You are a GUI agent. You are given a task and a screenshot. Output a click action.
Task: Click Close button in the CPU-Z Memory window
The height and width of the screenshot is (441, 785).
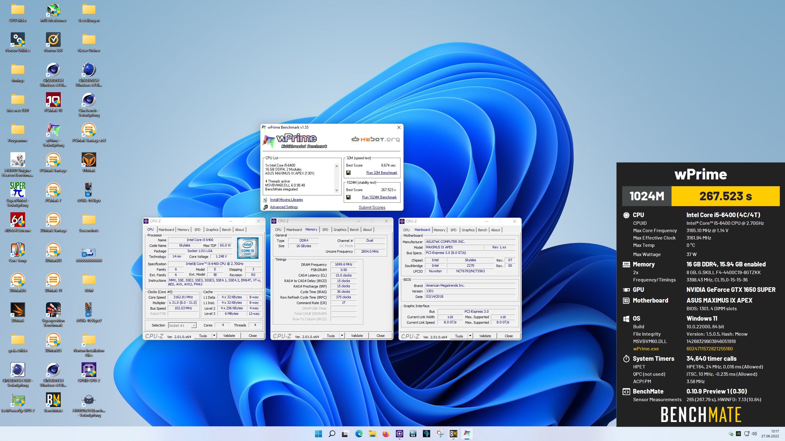pyautogui.click(x=381, y=336)
